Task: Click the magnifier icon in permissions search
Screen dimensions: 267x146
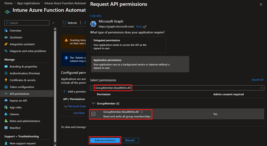Action: coord(93,88)
